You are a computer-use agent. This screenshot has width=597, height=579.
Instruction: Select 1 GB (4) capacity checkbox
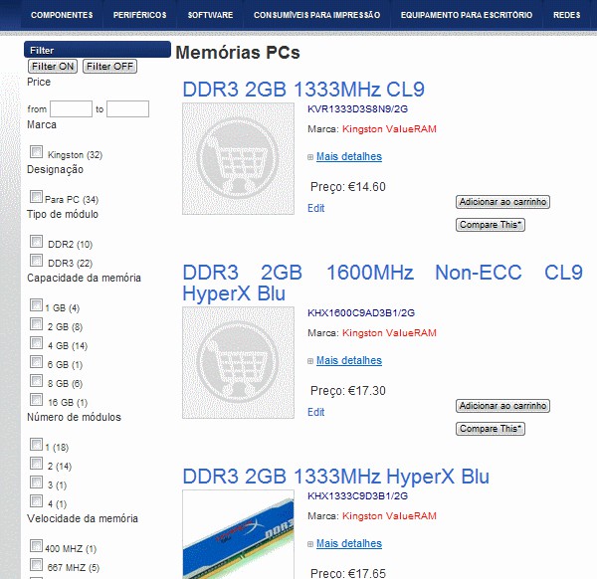[x=36, y=304]
